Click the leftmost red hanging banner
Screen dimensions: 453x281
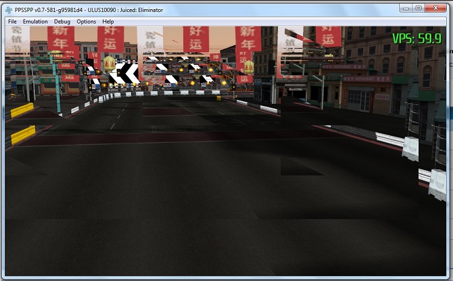click(60, 39)
